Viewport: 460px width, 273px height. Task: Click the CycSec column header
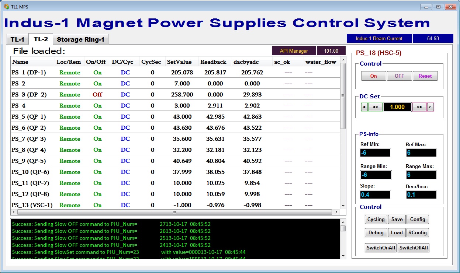click(x=152, y=62)
